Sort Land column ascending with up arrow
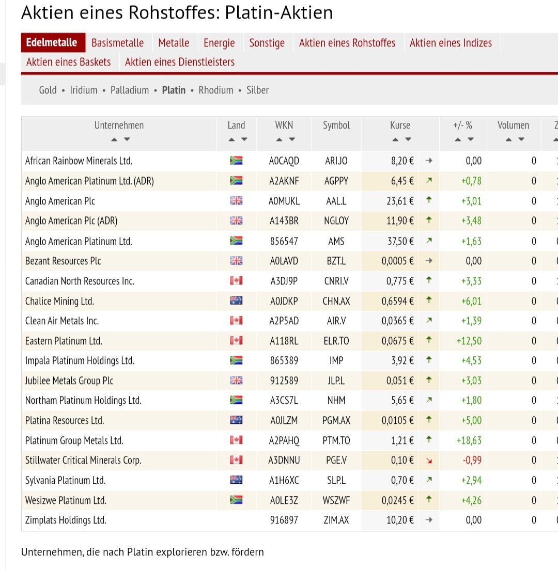 [x=231, y=139]
